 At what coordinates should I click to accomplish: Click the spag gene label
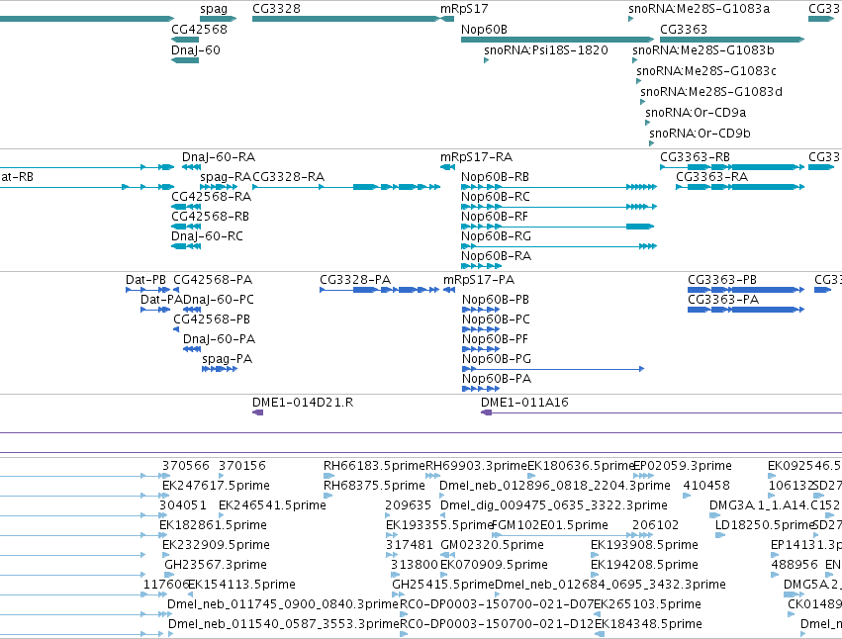214,9
